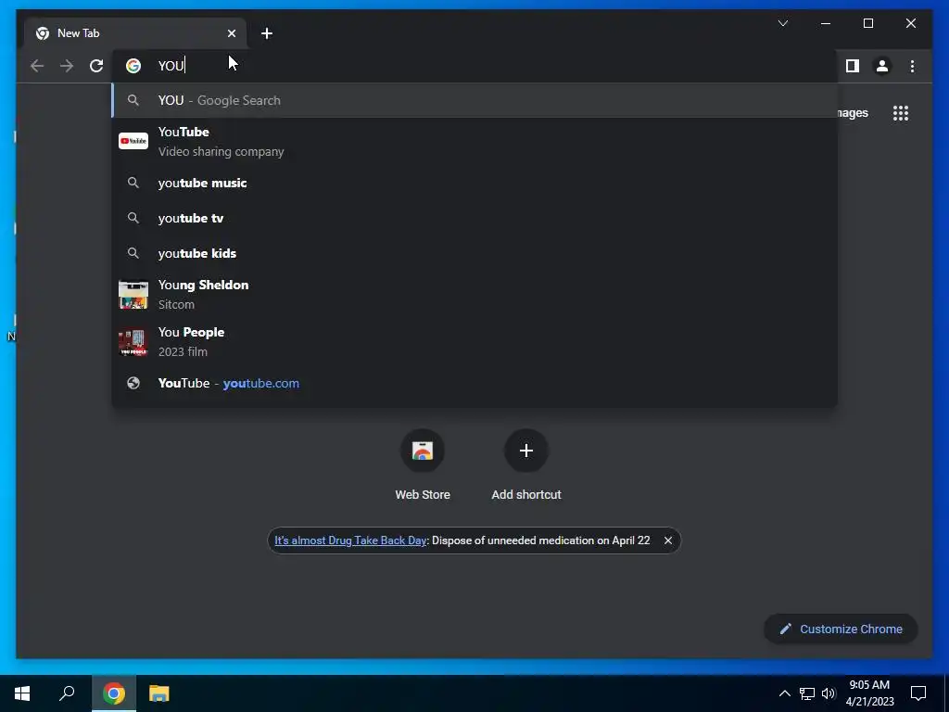
Task: Choose You People 2023 film suggestion
Action: [474, 341]
